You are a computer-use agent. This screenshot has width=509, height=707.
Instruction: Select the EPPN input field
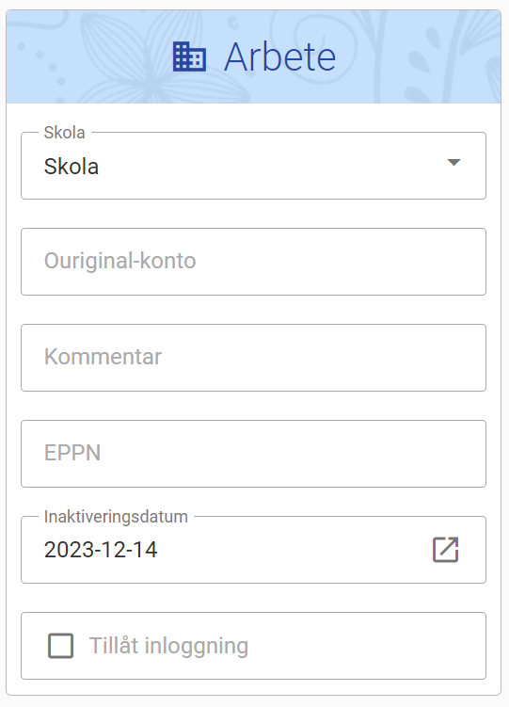point(254,454)
